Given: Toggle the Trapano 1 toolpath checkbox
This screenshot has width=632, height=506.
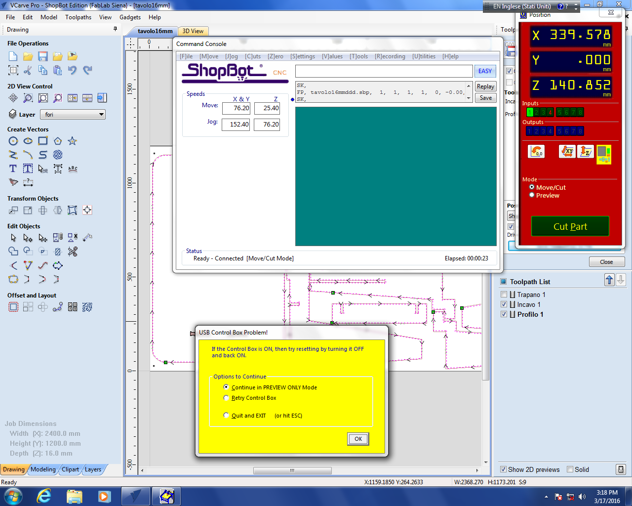Looking at the screenshot, I should point(504,295).
